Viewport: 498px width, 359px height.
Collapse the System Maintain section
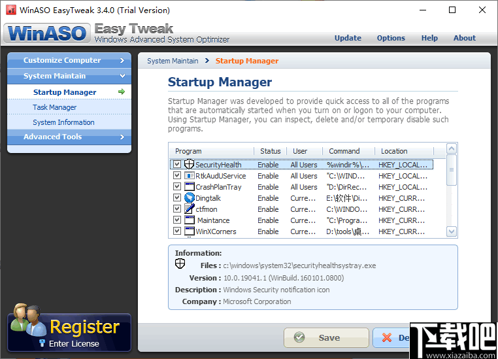pos(69,76)
